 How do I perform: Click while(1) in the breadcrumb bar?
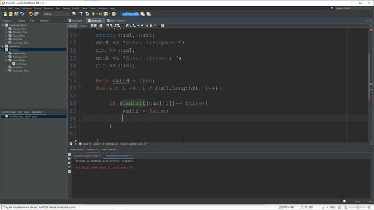[97, 144]
